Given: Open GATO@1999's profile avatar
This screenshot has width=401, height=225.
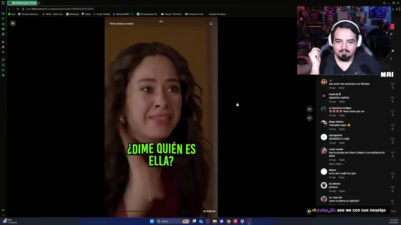Looking at the screenshot, I should click(x=324, y=137).
